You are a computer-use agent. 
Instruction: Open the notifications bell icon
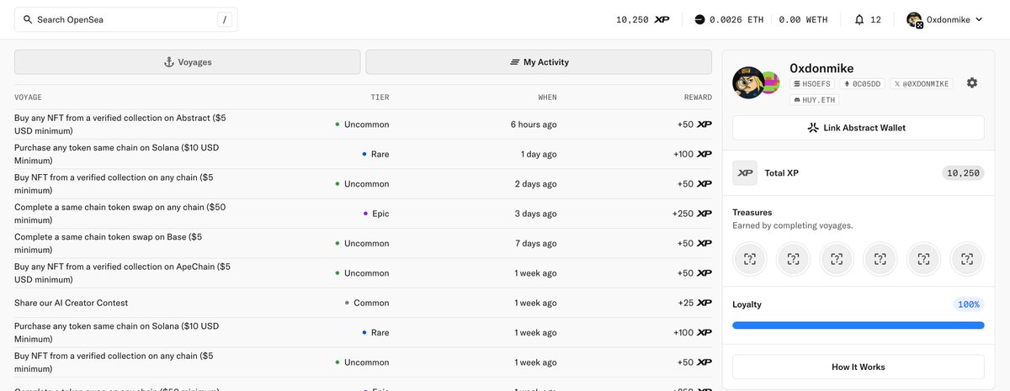click(859, 19)
